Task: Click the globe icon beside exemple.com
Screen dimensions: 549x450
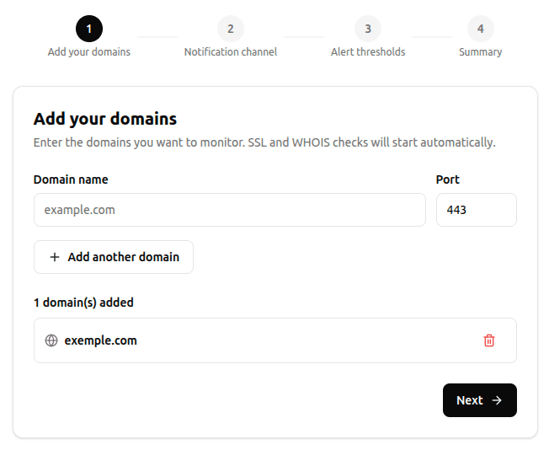Action: tap(51, 340)
